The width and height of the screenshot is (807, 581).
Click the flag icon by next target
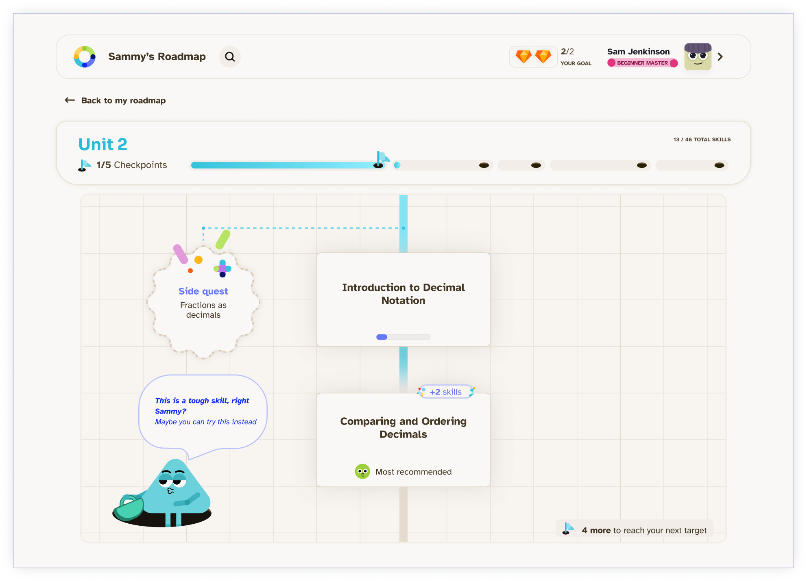point(568,529)
